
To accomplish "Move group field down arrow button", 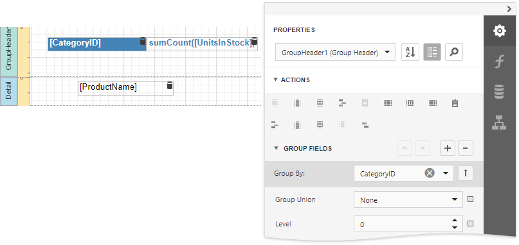I will [423, 148].
